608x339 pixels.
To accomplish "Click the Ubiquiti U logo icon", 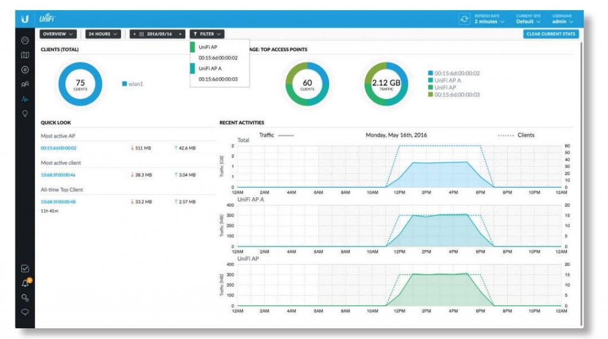I will 25,19.
